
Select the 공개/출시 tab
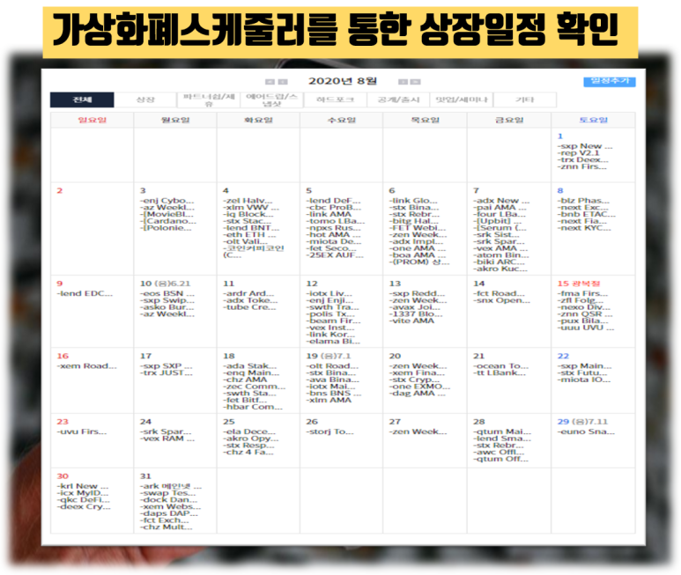[398, 100]
